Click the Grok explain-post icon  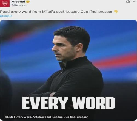pos(128,2)
